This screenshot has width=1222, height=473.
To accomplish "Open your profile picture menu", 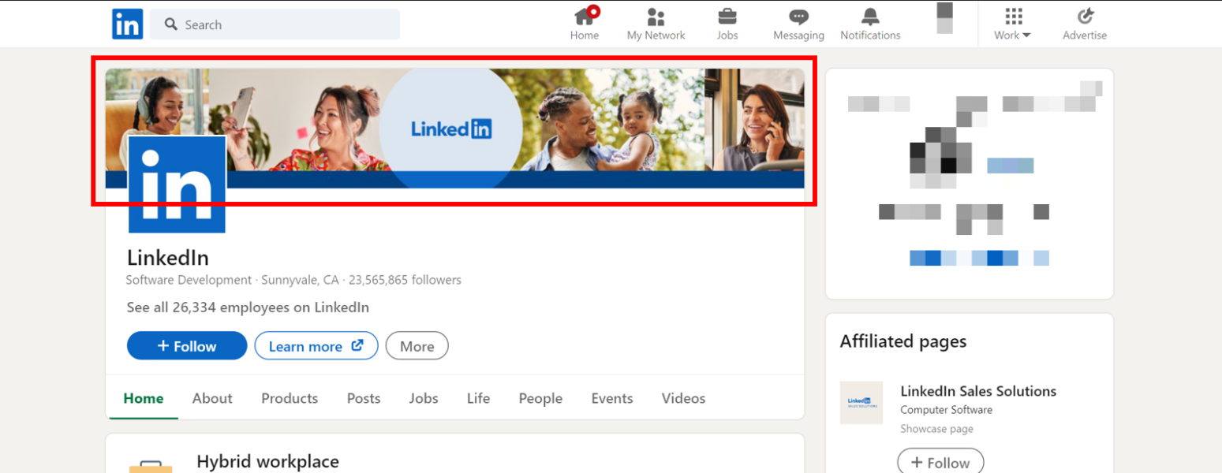I will (x=944, y=20).
